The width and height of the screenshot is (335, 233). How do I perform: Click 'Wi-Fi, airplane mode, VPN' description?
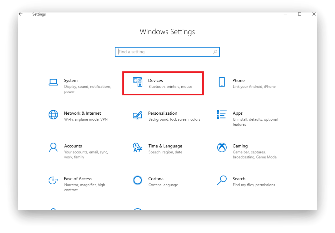[86, 119]
